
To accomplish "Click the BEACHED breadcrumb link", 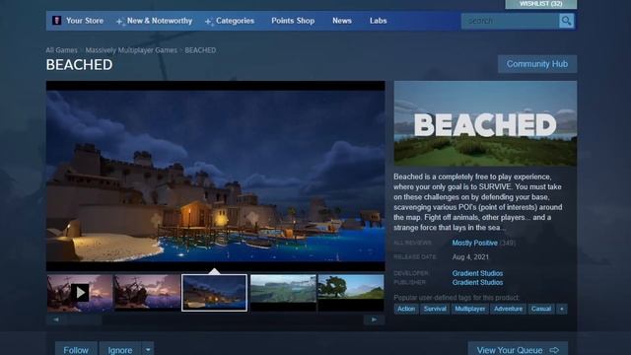I will point(200,50).
